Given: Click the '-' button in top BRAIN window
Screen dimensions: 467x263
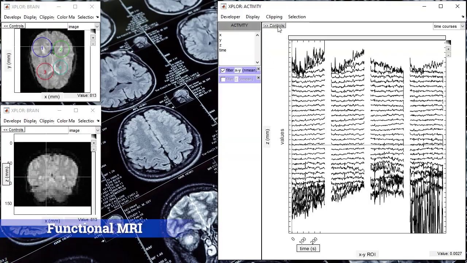Looking at the screenshot, I should pyautogui.click(x=93, y=43).
